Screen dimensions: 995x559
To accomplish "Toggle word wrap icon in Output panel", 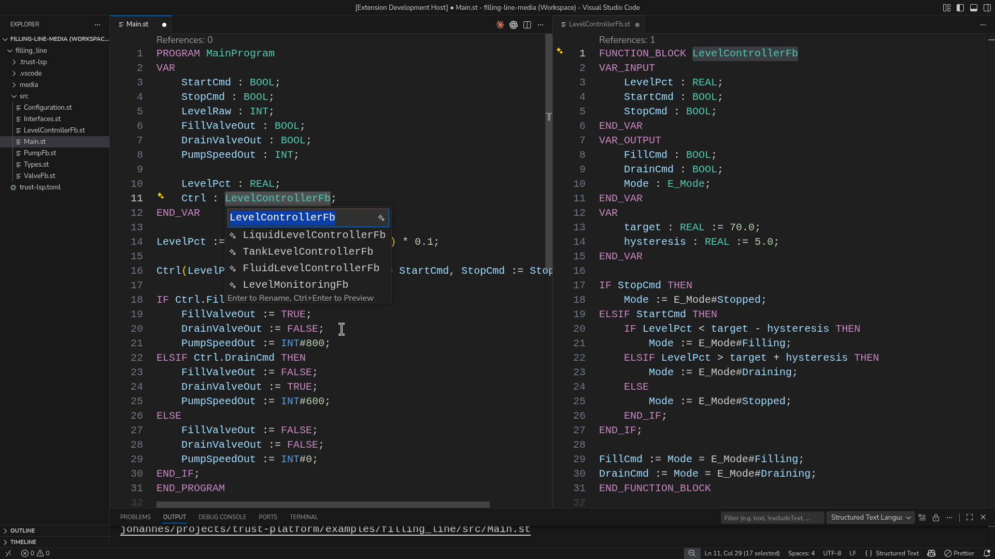I will (922, 517).
